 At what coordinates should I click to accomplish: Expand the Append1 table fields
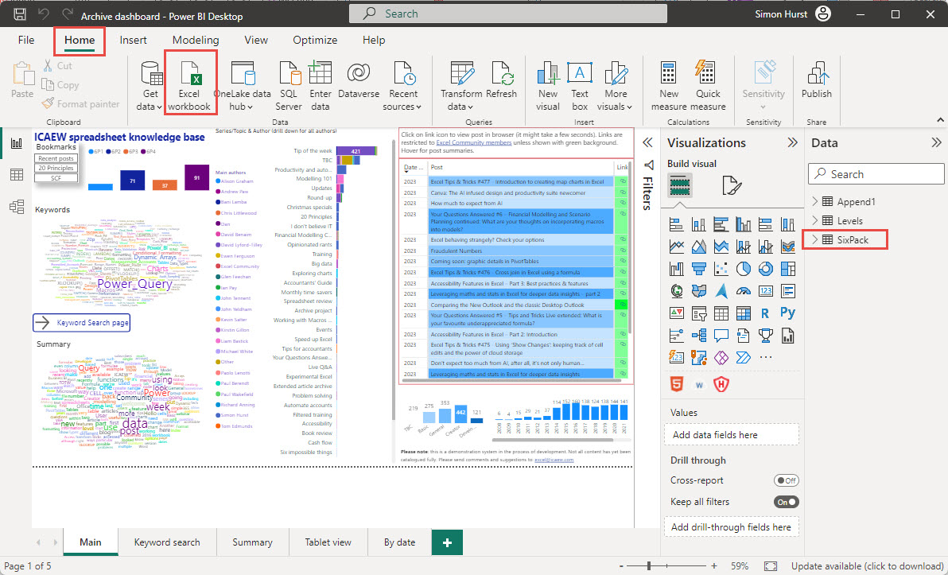click(814, 201)
